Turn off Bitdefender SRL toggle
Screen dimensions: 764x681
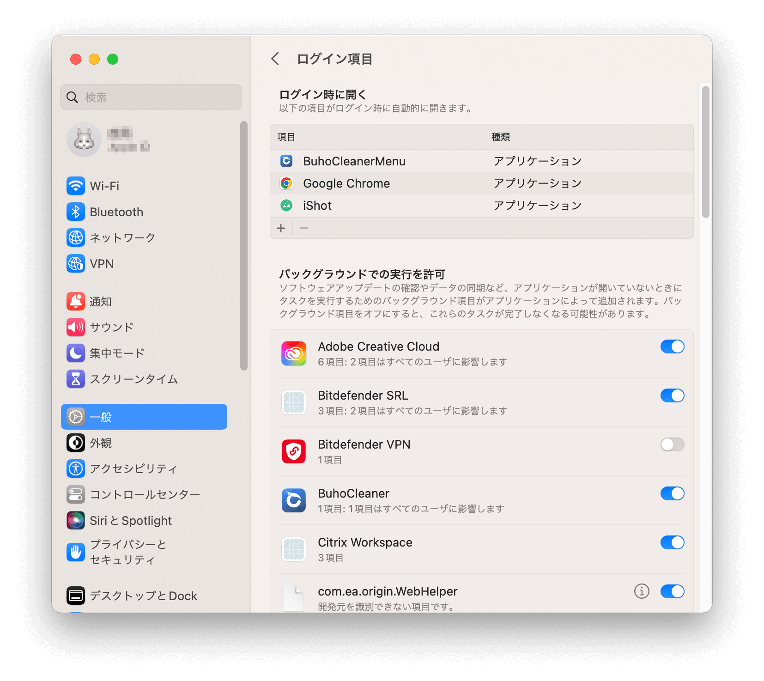[672, 395]
